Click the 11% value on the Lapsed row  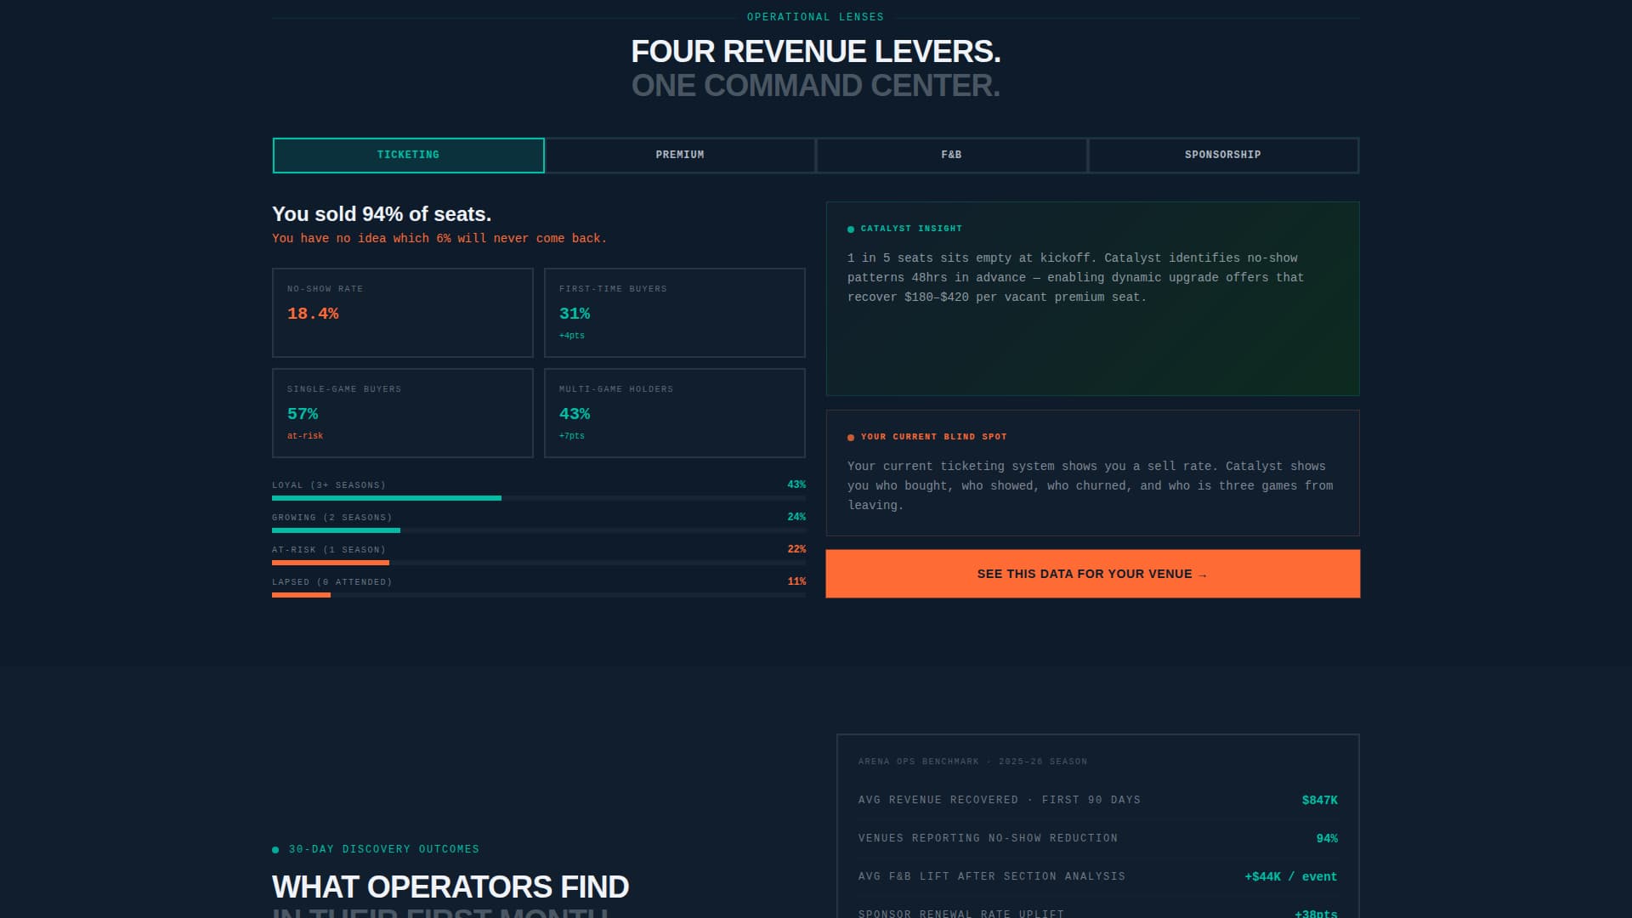coord(796,581)
